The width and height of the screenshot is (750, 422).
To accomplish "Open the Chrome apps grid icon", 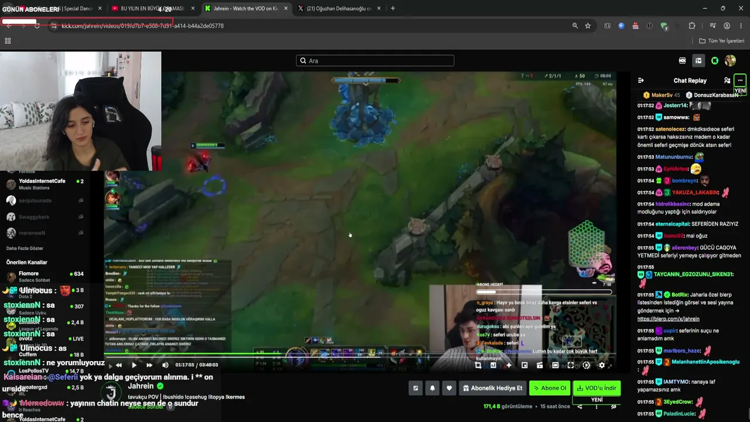I will click(x=8, y=41).
